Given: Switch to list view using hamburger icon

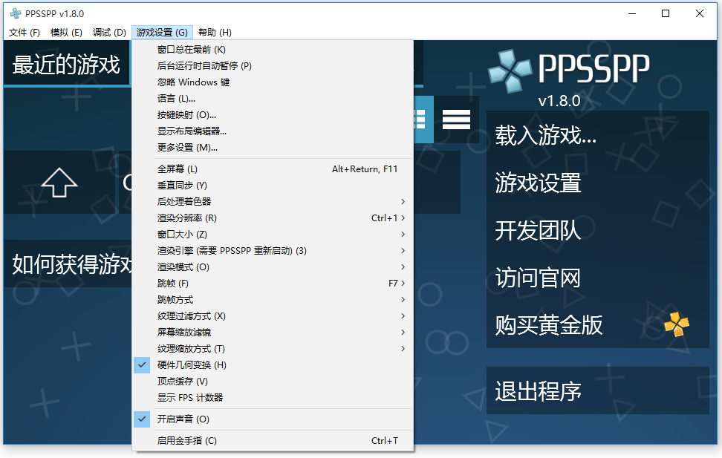Looking at the screenshot, I should pyautogui.click(x=455, y=119).
